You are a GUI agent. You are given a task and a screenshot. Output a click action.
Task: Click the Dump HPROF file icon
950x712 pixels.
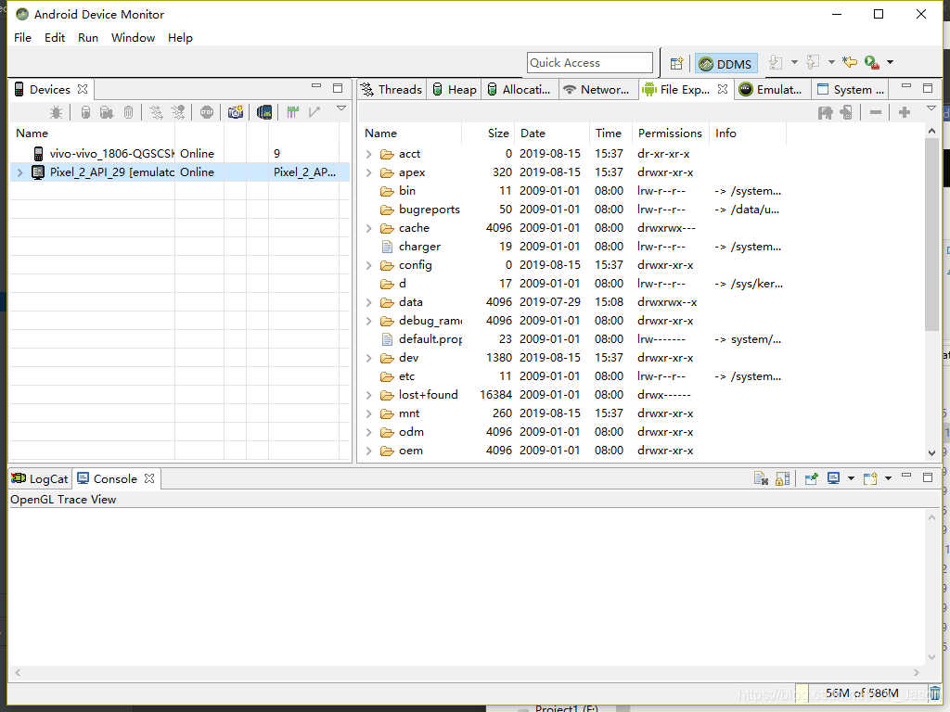pyautogui.click(x=106, y=112)
